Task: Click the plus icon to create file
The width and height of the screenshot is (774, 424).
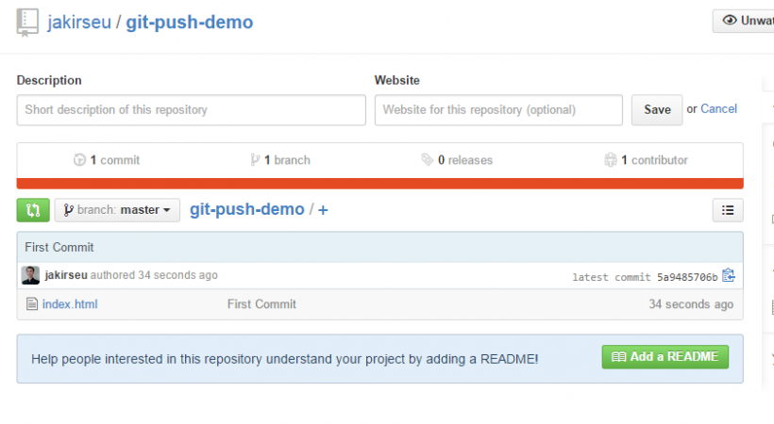Action: pyautogui.click(x=323, y=210)
